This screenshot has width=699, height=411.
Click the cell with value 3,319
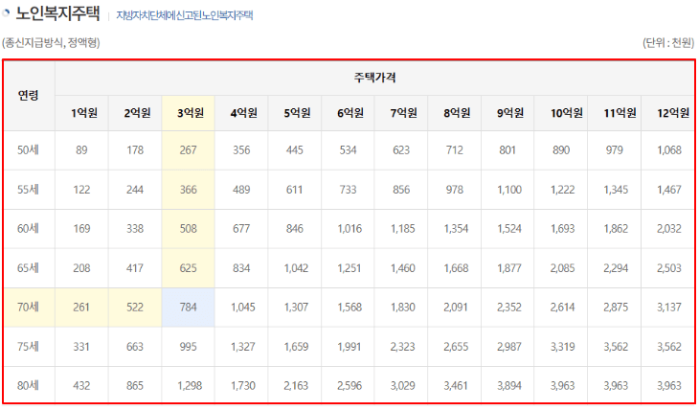(561, 347)
